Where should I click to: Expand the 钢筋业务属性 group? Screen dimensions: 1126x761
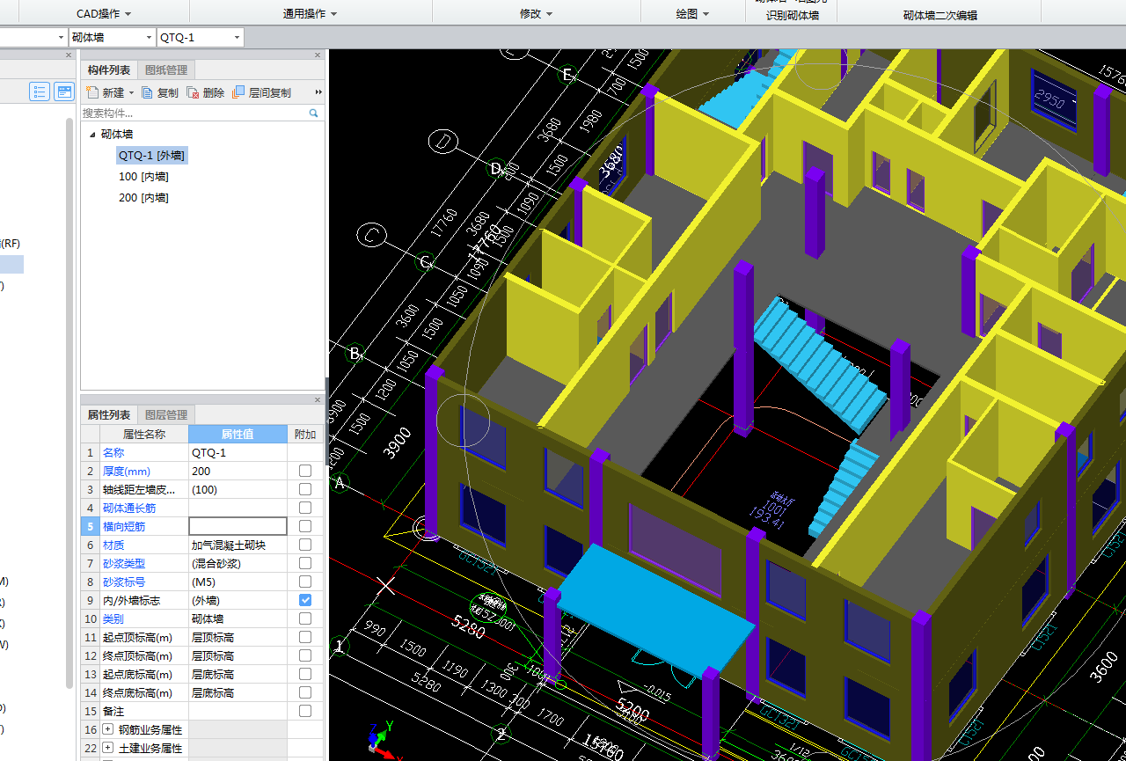click(108, 729)
